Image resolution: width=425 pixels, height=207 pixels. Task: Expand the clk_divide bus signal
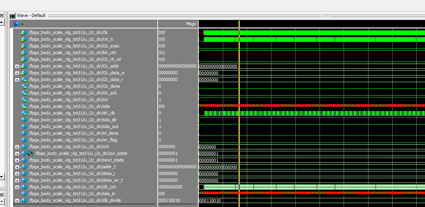(17, 201)
